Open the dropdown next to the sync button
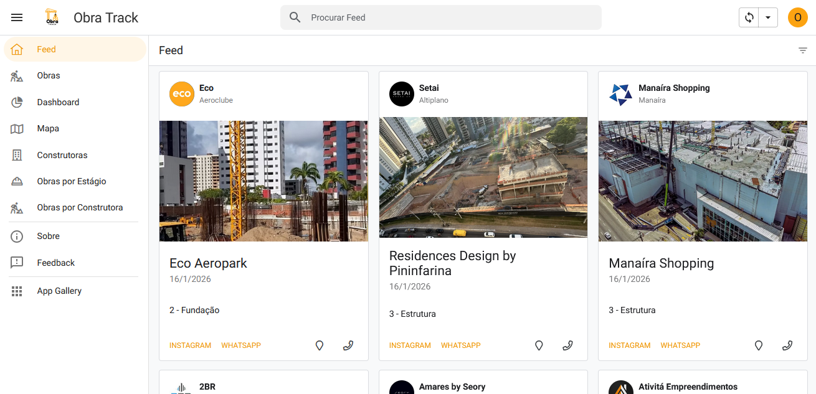Image resolution: width=816 pixels, height=394 pixels. (x=767, y=17)
